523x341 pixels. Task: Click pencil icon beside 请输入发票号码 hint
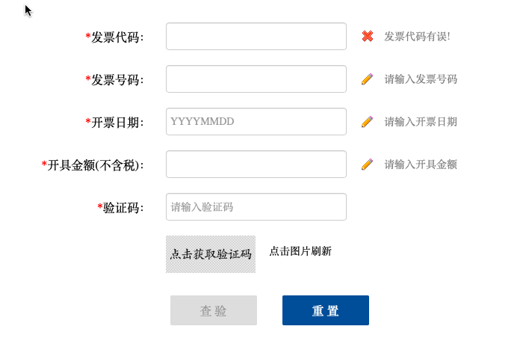point(367,79)
